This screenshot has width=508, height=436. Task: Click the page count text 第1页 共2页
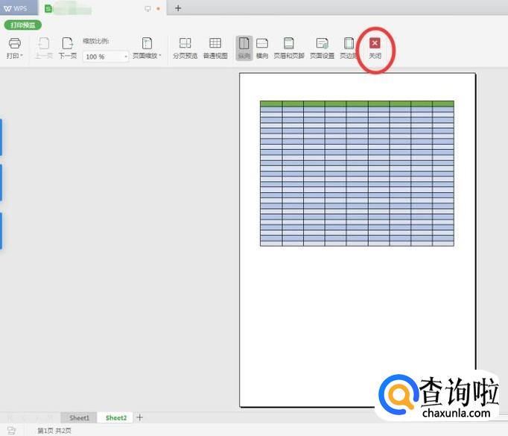pyautogui.click(x=54, y=431)
